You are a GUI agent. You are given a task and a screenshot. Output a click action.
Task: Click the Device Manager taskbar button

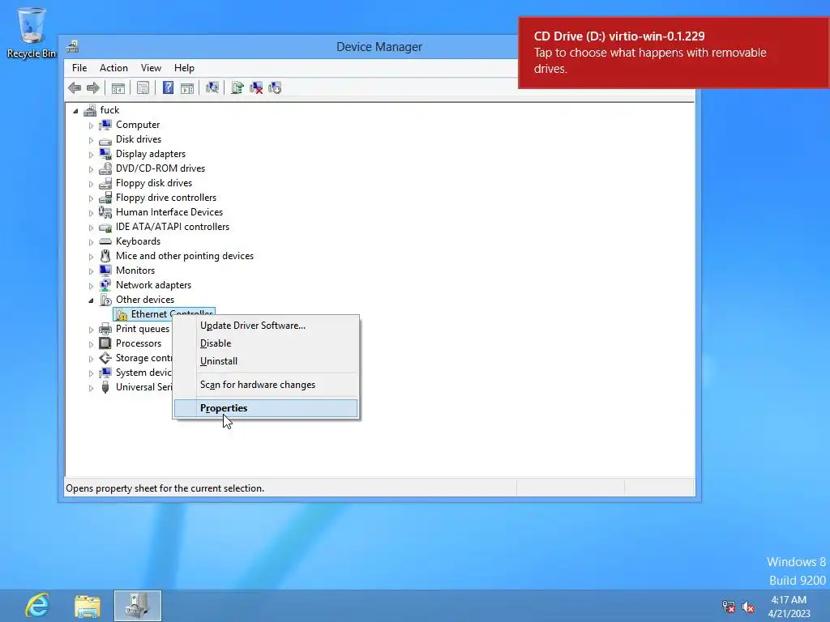pyautogui.click(x=138, y=606)
